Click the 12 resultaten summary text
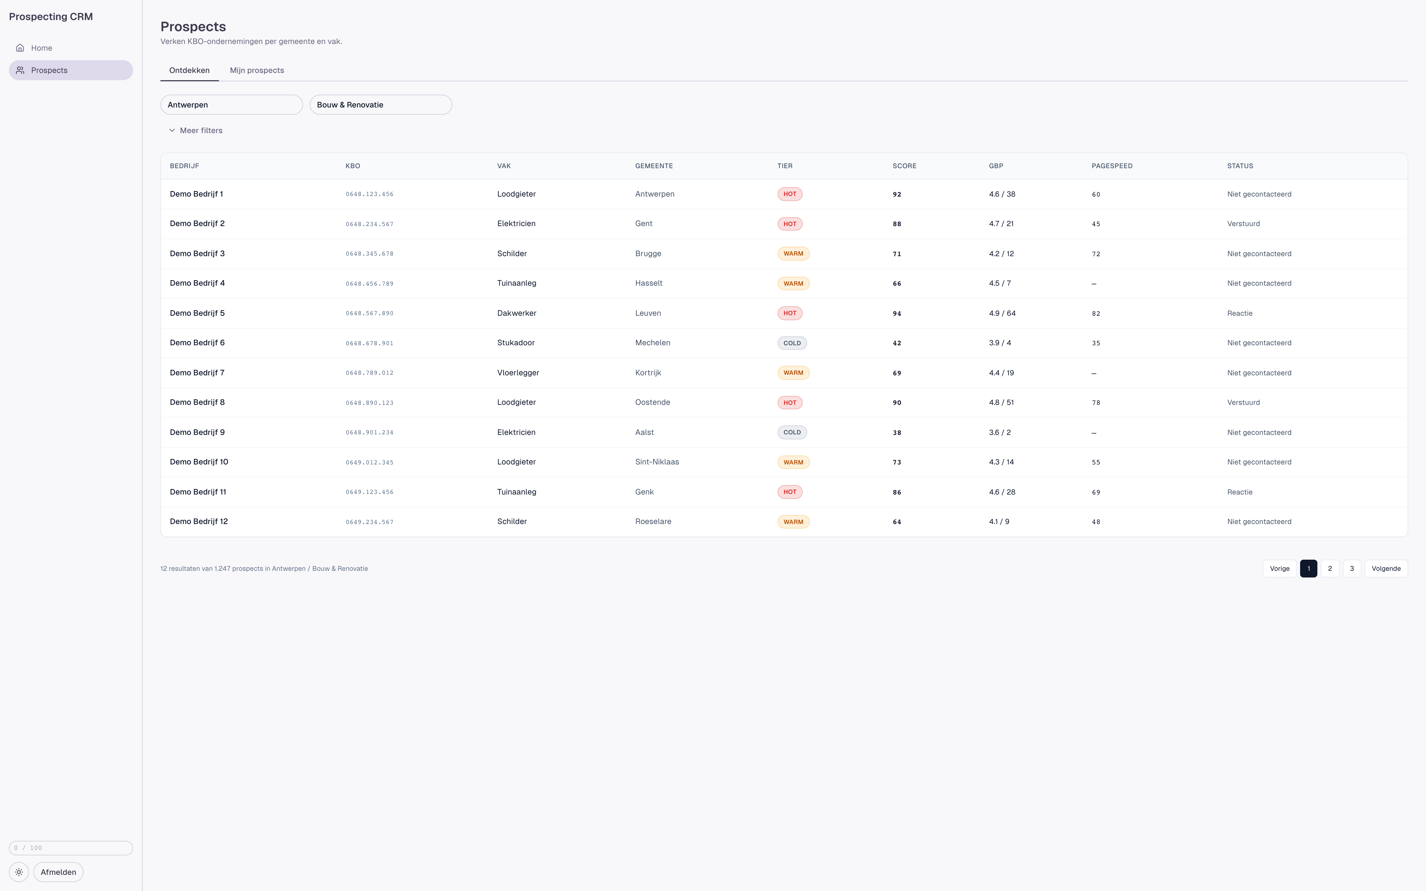 tap(264, 569)
